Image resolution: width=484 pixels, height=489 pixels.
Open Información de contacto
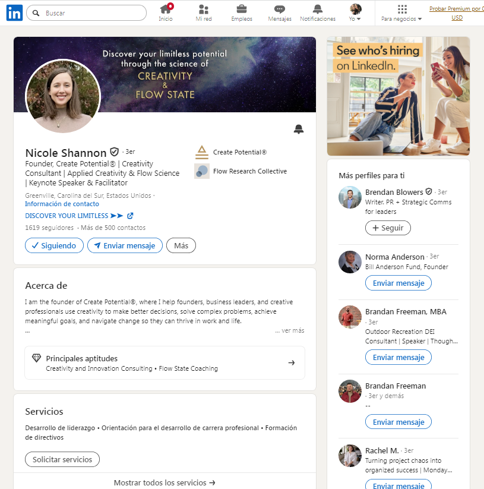pyautogui.click(x=62, y=204)
